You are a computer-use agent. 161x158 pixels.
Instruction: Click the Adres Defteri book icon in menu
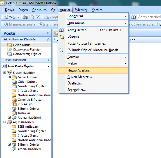(x=62, y=30)
